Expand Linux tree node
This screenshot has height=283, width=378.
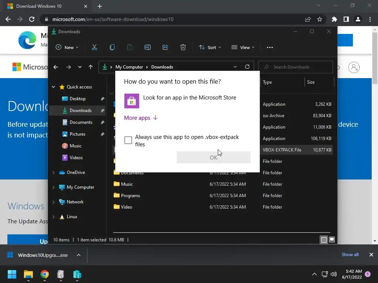coord(53,217)
